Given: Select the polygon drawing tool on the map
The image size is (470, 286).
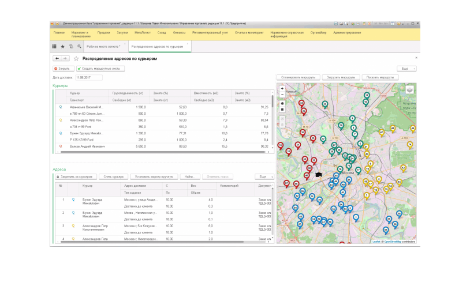Looking at the screenshot, I should pos(282,103).
